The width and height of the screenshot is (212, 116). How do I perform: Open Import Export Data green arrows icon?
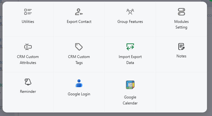tap(130, 47)
